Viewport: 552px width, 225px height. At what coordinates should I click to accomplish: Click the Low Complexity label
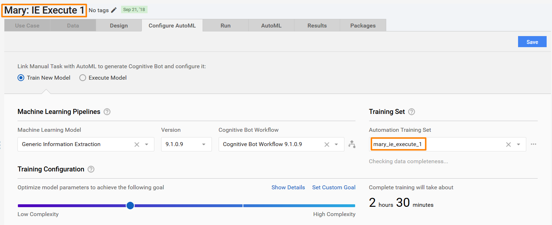(38, 214)
